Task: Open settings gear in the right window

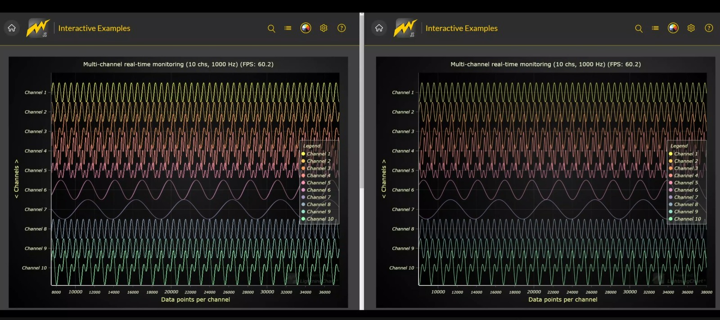Action: pos(691,28)
